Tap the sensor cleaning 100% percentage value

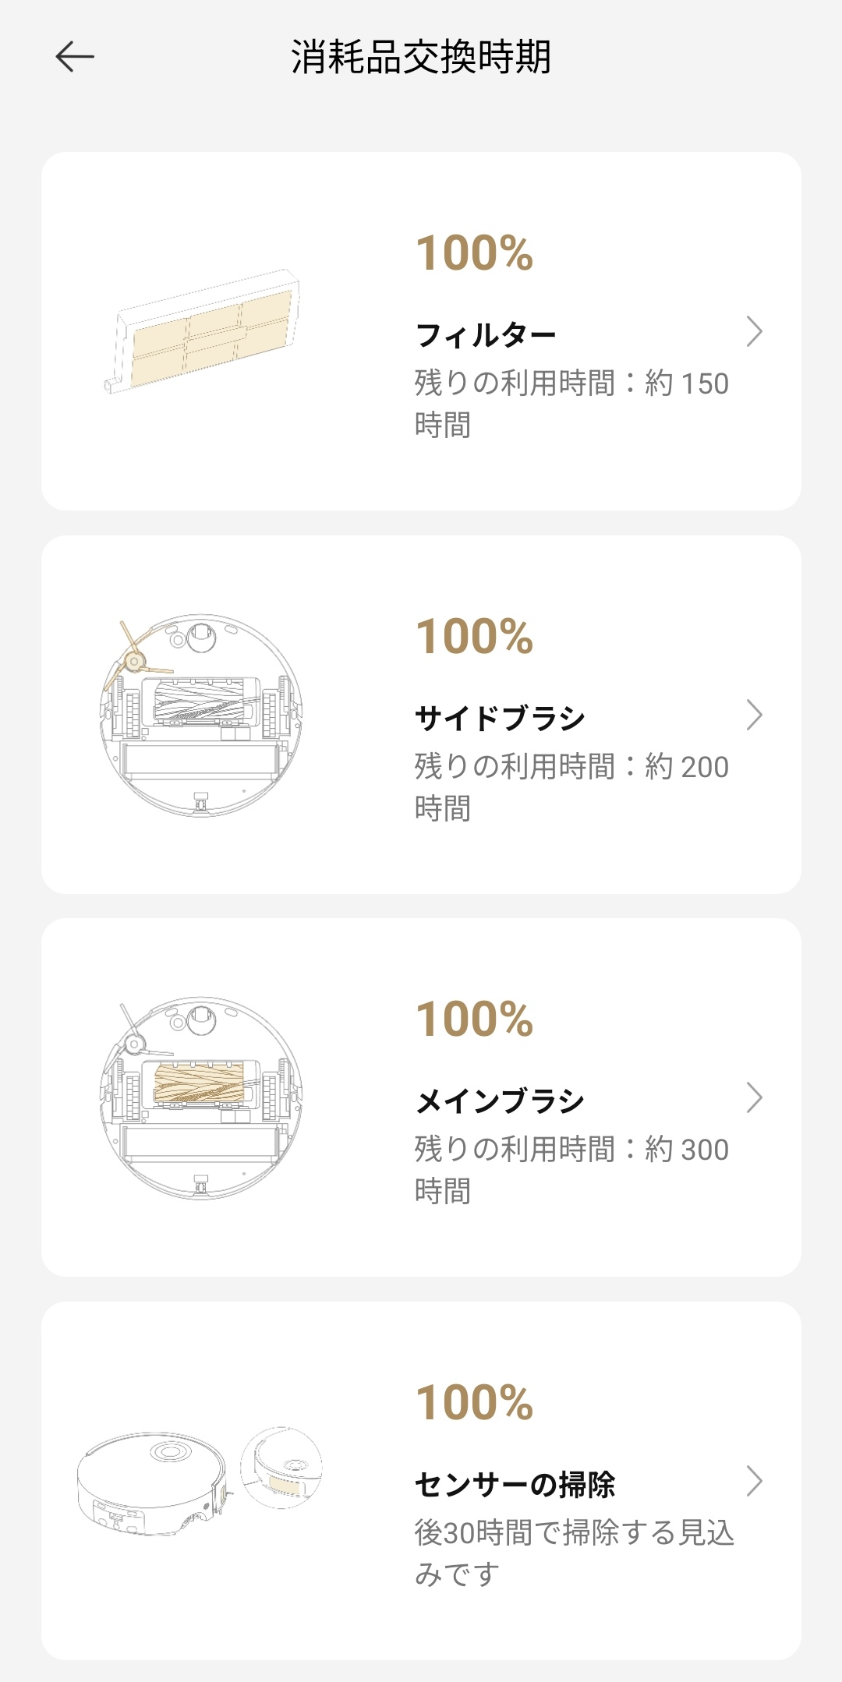474,1402
